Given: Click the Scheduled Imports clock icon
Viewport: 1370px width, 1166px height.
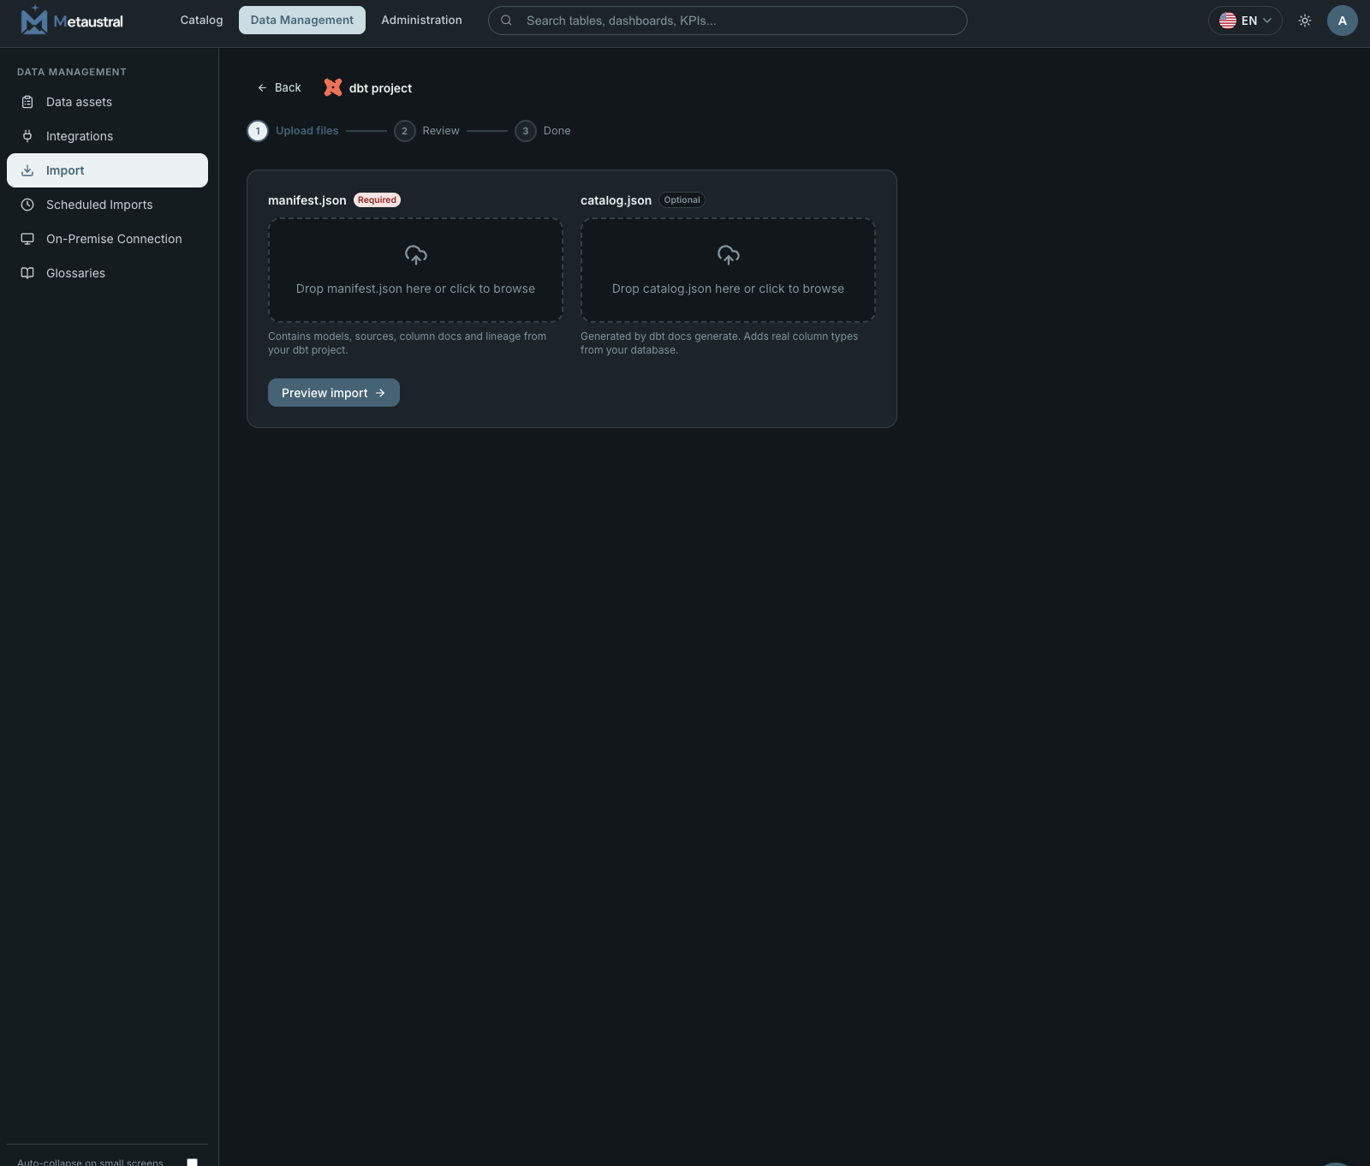Looking at the screenshot, I should click(x=27, y=205).
